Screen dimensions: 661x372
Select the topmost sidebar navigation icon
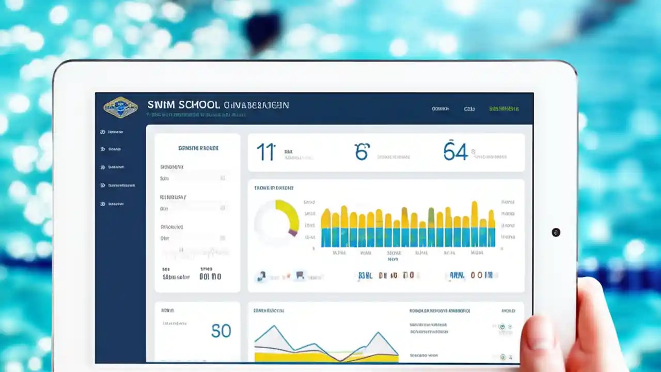coord(103,132)
